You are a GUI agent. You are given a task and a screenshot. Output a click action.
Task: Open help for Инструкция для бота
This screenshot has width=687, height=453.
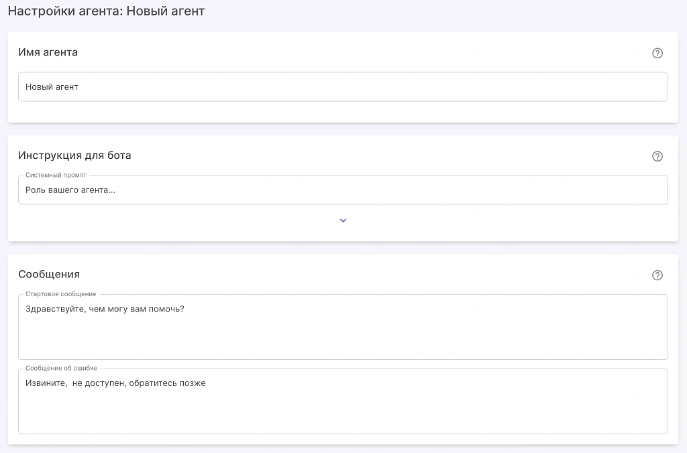(x=657, y=157)
